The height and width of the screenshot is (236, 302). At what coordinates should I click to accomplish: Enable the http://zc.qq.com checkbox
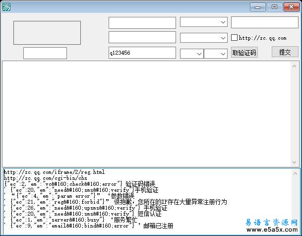(235, 38)
